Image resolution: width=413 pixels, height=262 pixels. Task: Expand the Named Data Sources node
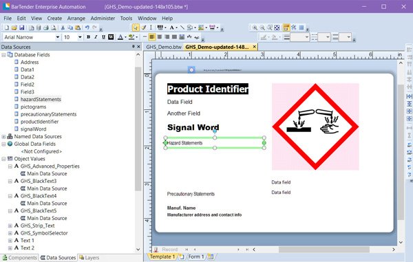click(3, 137)
